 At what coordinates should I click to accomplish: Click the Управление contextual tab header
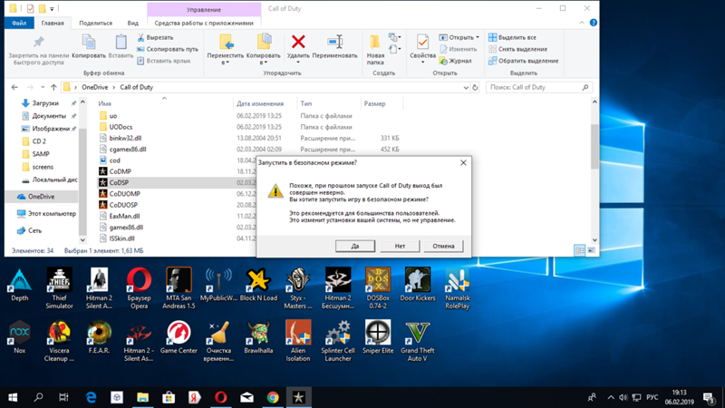[204, 9]
